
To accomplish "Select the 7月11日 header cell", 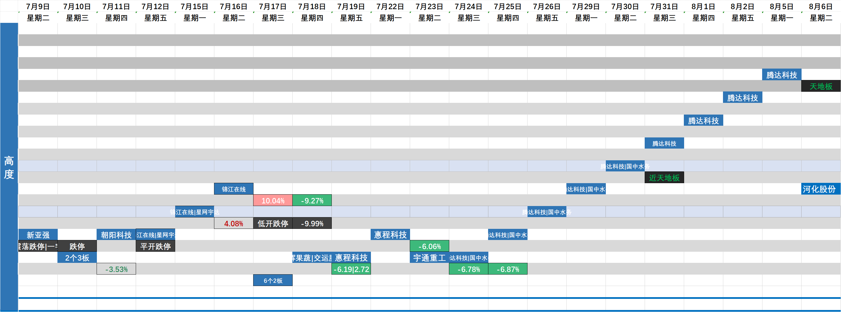I will 116,6.
